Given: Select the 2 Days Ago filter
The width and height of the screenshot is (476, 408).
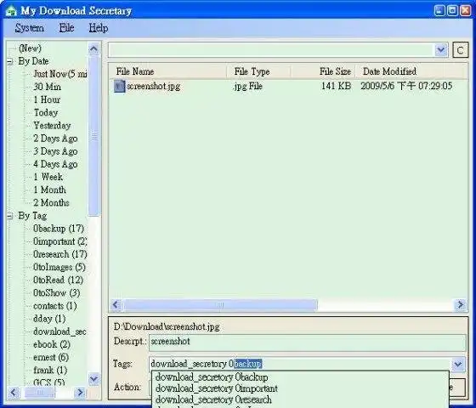Looking at the screenshot, I should point(55,139).
